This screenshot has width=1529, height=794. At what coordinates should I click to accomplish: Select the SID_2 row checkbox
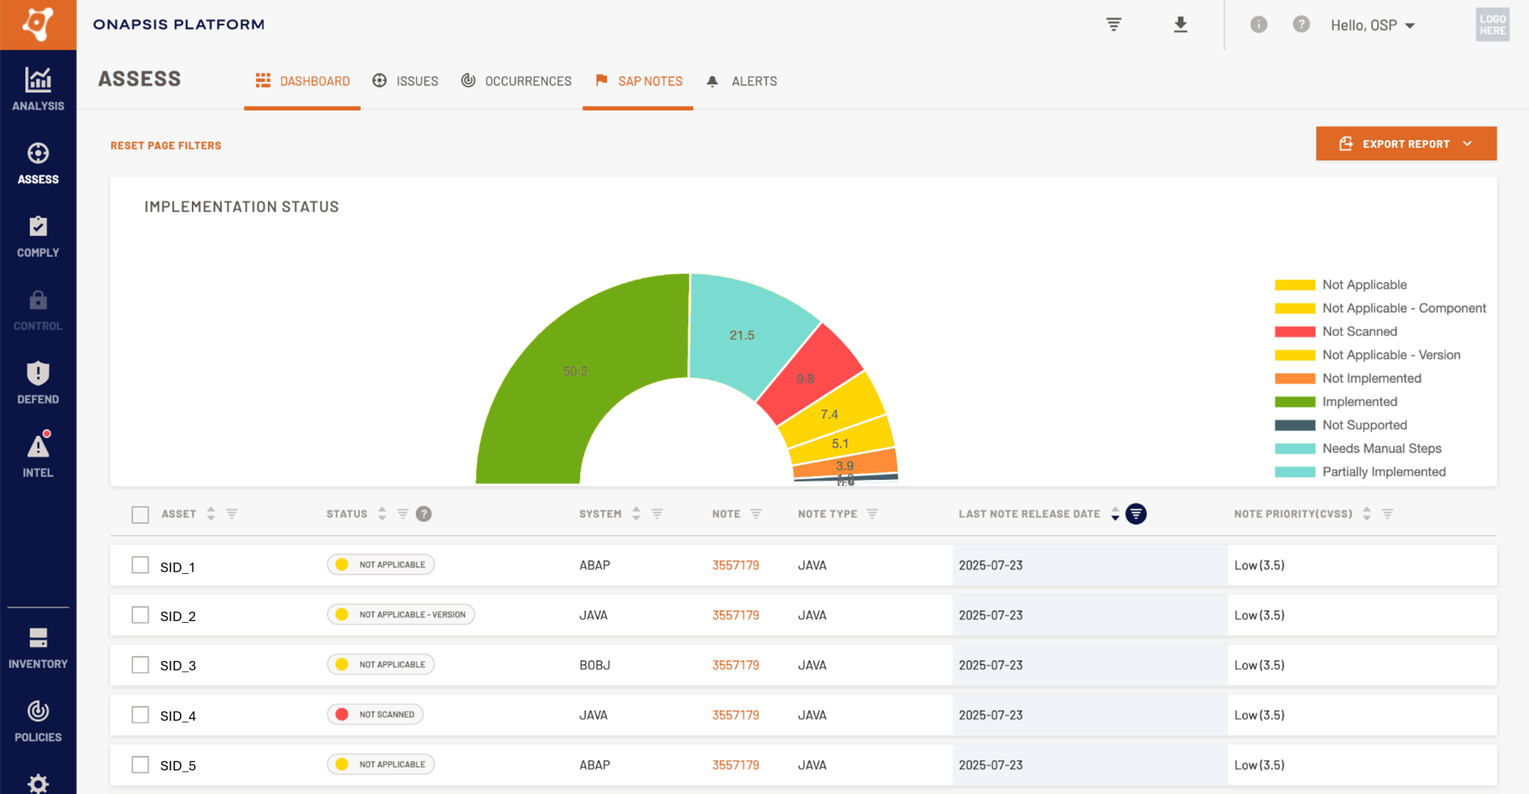click(x=140, y=615)
